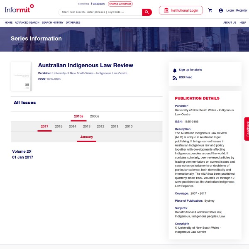Viewport: 249px width, 249px height.
Task: Select the 2000s decade tab
Action: pyautogui.click(x=95, y=117)
